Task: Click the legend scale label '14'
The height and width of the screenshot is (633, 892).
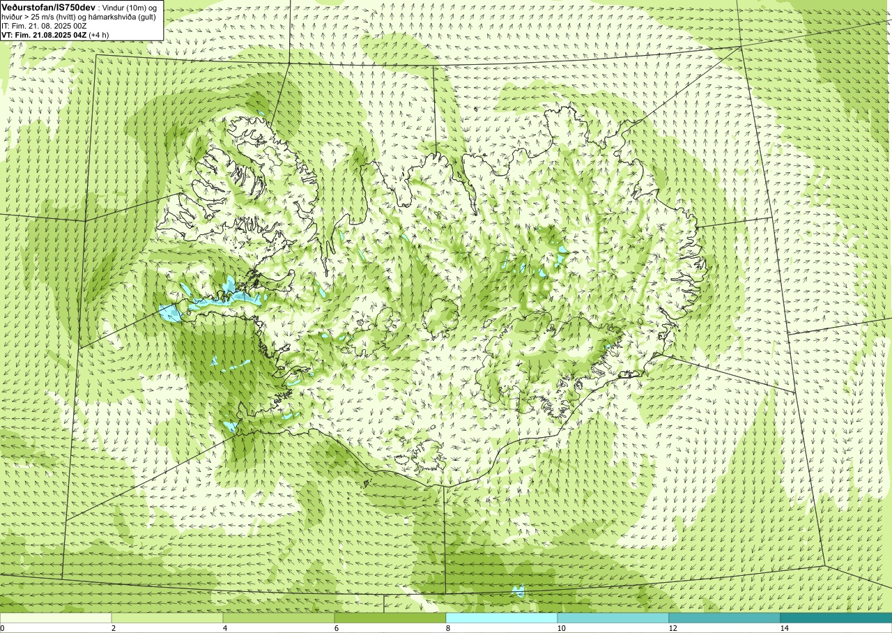Action: click(785, 628)
